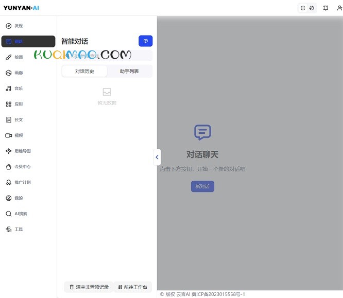
Task: Go to the 画廊 (Gallery) page
Action: click(19, 73)
